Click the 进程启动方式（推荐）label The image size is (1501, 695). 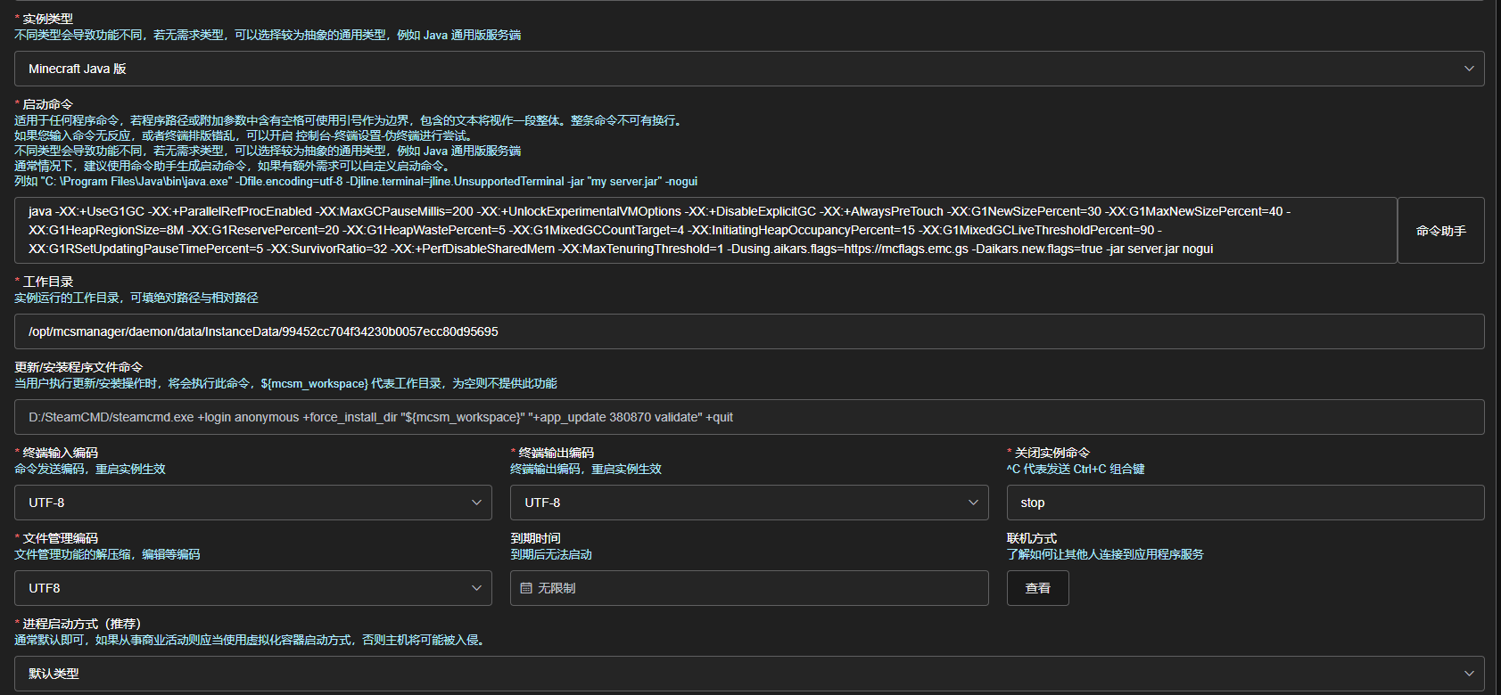(x=81, y=624)
